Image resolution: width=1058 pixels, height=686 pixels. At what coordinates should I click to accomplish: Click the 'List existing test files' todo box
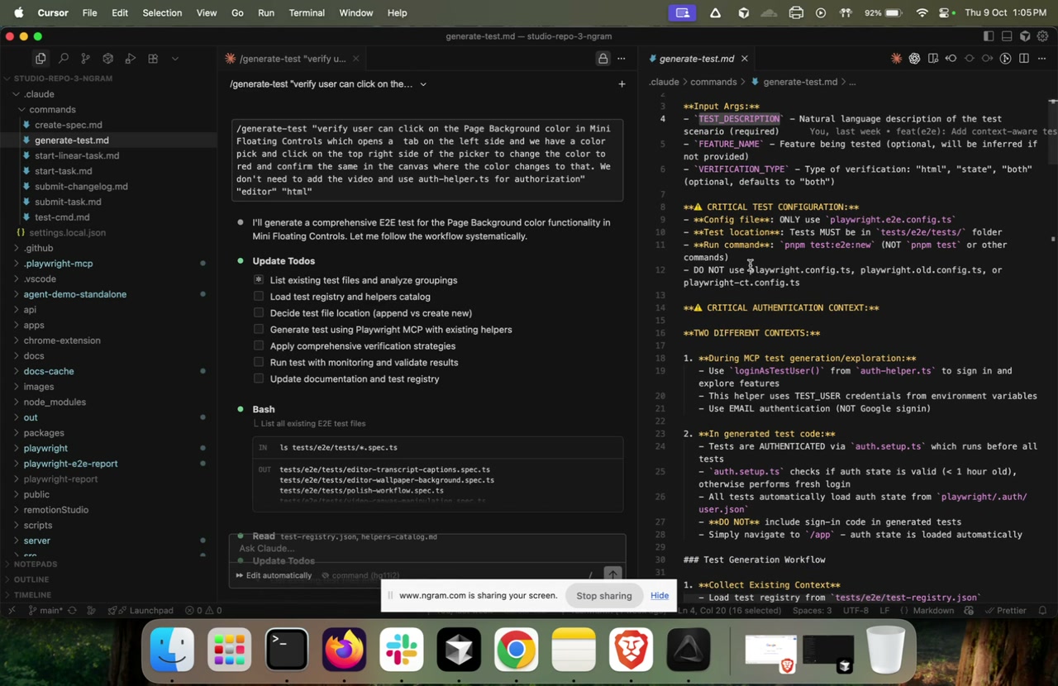tap(259, 280)
